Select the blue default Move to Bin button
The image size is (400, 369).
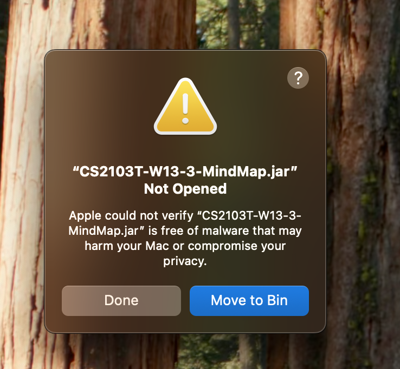(x=249, y=301)
